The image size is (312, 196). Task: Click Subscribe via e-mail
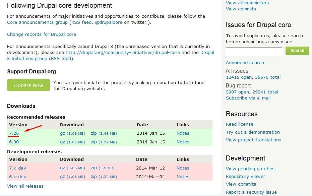[248, 98]
